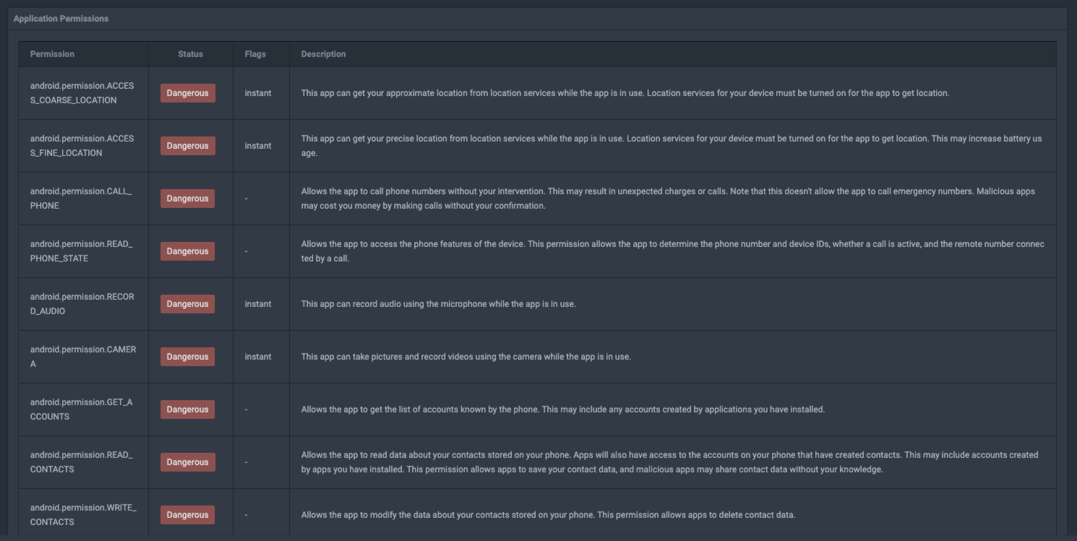Click the Application Permissions panel heading
Viewport: 1077px width, 541px height.
click(x=61, y=19)
